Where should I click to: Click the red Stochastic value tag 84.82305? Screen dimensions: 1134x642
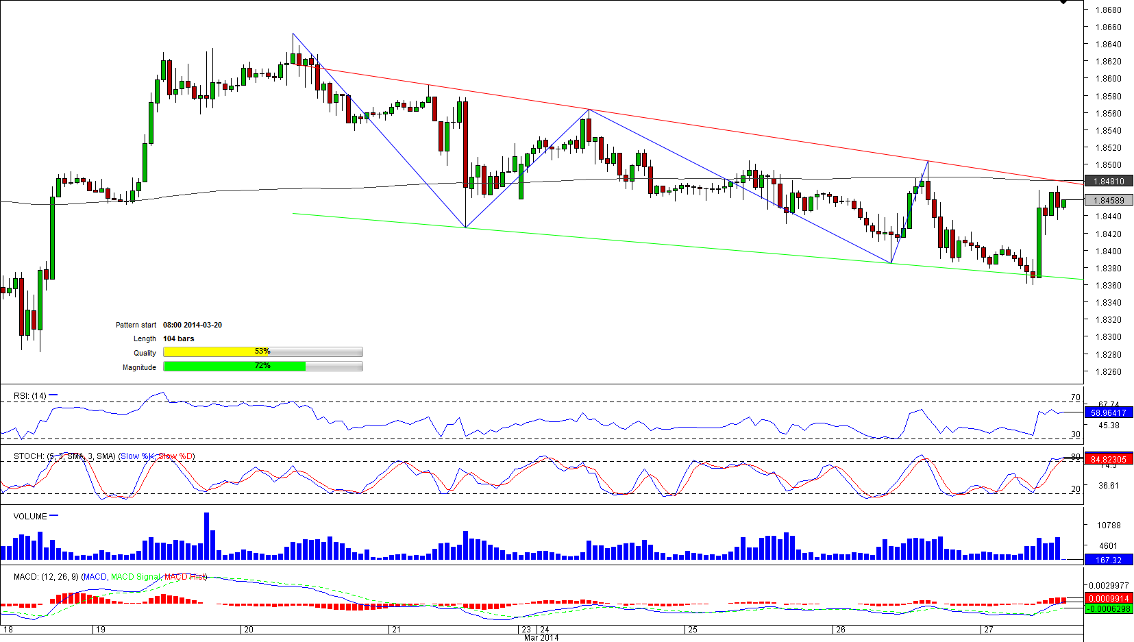click(1109, 460)
